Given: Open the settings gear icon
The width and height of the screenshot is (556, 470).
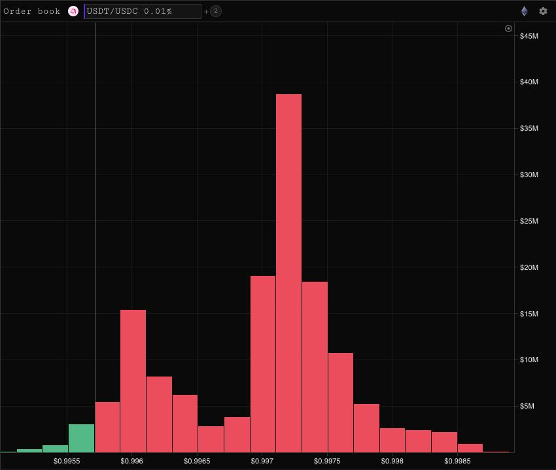Looking at the screenshot, I should tap(543, 11).
